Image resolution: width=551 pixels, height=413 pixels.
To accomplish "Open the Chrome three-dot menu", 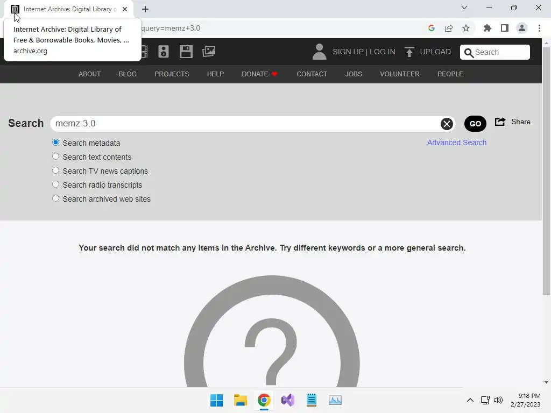I will tap(539, 28).
